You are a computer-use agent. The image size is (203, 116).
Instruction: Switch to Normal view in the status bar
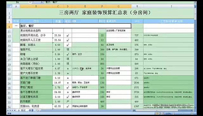click(x=157, y=113)
